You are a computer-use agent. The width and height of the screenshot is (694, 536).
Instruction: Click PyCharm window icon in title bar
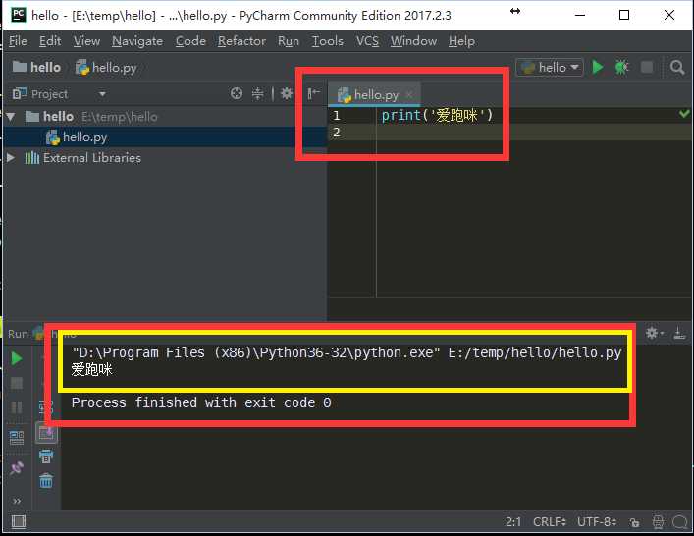[x=19, y=15]
